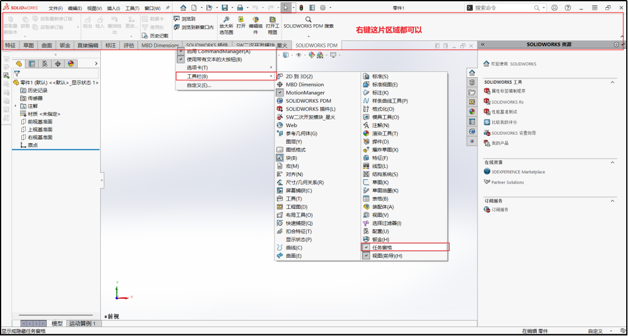Viewport: 628px width, 336px height.
Task: Click in the 搜索命令 search field
Action: pyautogui.click(x=503, y=8)
